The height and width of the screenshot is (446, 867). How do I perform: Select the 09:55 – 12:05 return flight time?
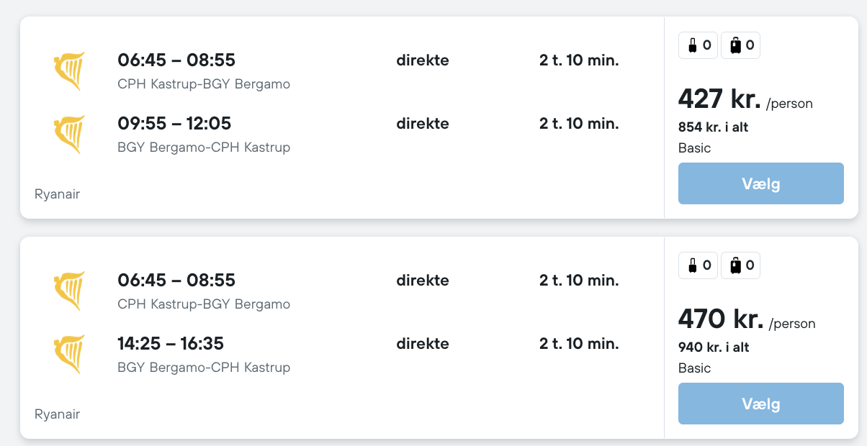click(174, 124)
